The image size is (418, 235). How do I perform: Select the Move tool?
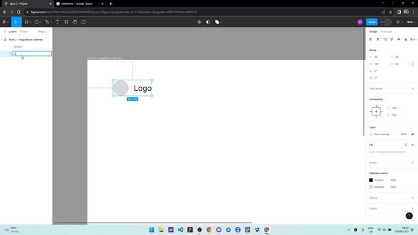16,22
